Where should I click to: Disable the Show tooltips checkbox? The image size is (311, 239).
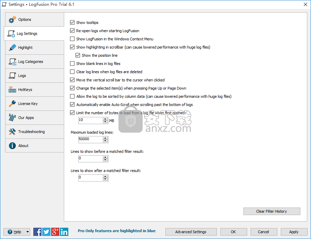(x=72, y=23)
